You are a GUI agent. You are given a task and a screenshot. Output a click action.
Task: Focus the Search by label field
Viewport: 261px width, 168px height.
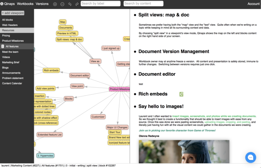(x=101, y=3)
